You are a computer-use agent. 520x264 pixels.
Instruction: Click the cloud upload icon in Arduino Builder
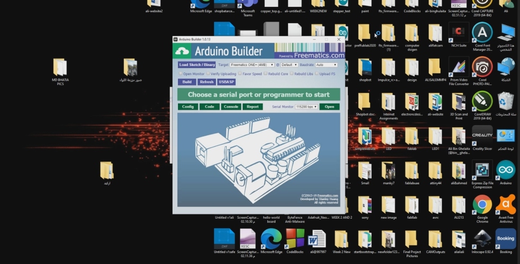coord(182,51)
